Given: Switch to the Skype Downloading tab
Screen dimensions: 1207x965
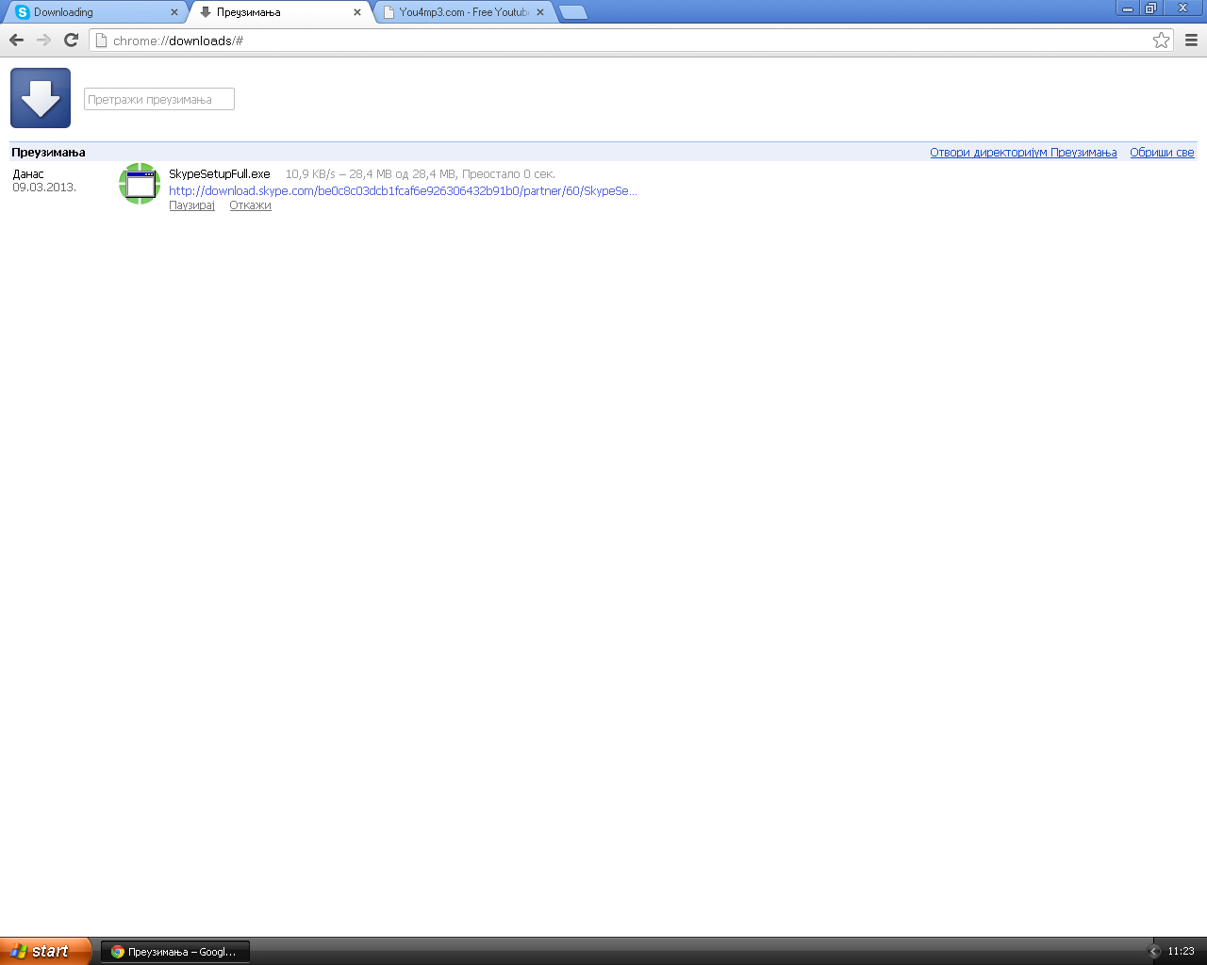Looking at the screenshot, I should [95, 12].
